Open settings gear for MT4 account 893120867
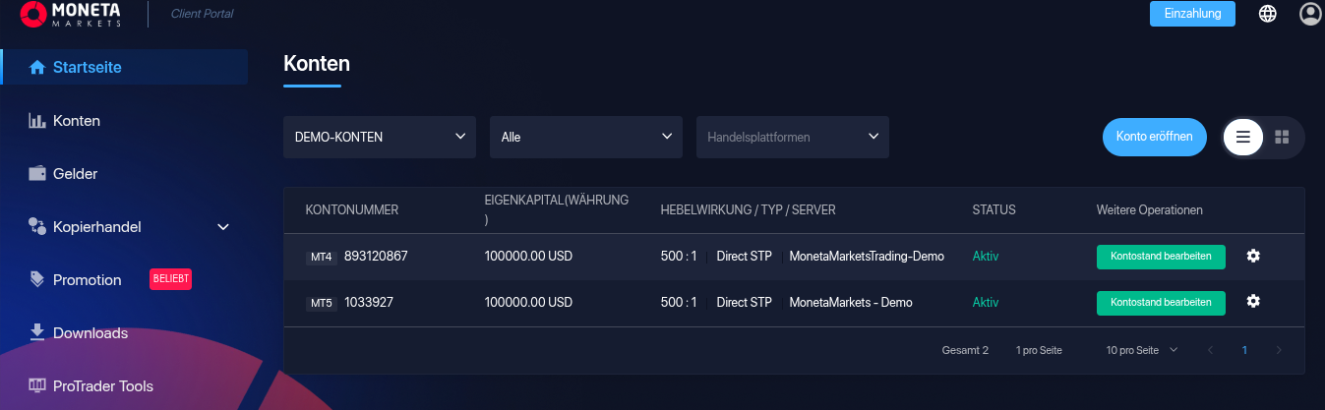This screenshot has width=1325, height=410. click(1252, 256)
